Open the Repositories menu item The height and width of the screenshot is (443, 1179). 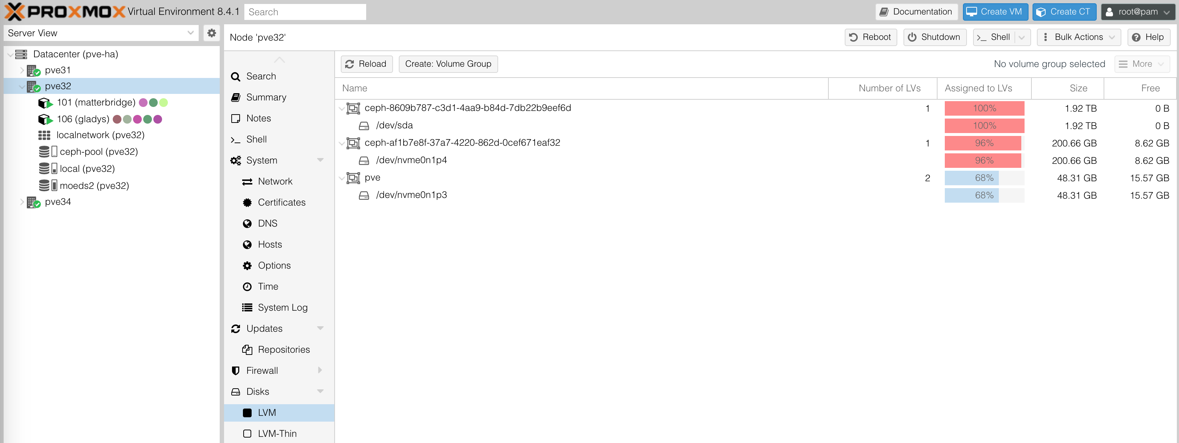pyautogui.click(x=279, y=349)
